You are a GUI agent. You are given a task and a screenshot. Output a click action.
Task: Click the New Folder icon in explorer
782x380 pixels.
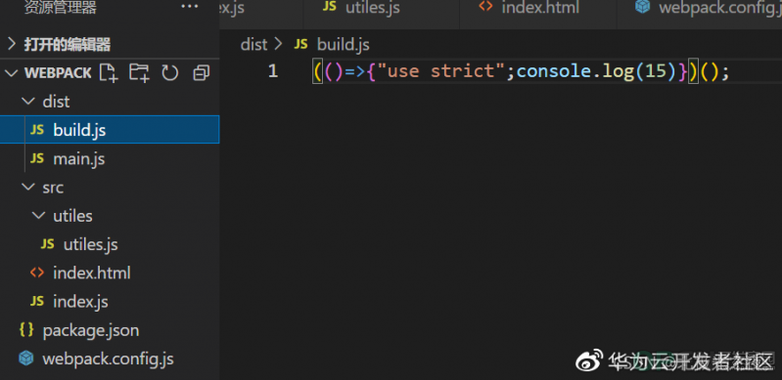click(139, 72)
